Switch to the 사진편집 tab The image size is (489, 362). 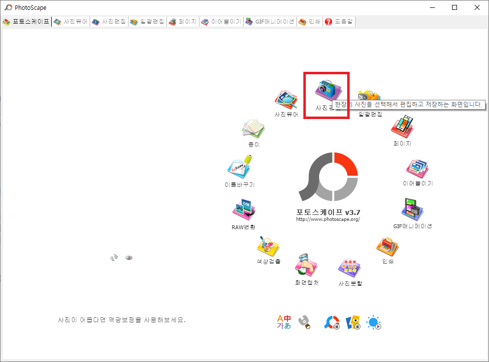109,22
